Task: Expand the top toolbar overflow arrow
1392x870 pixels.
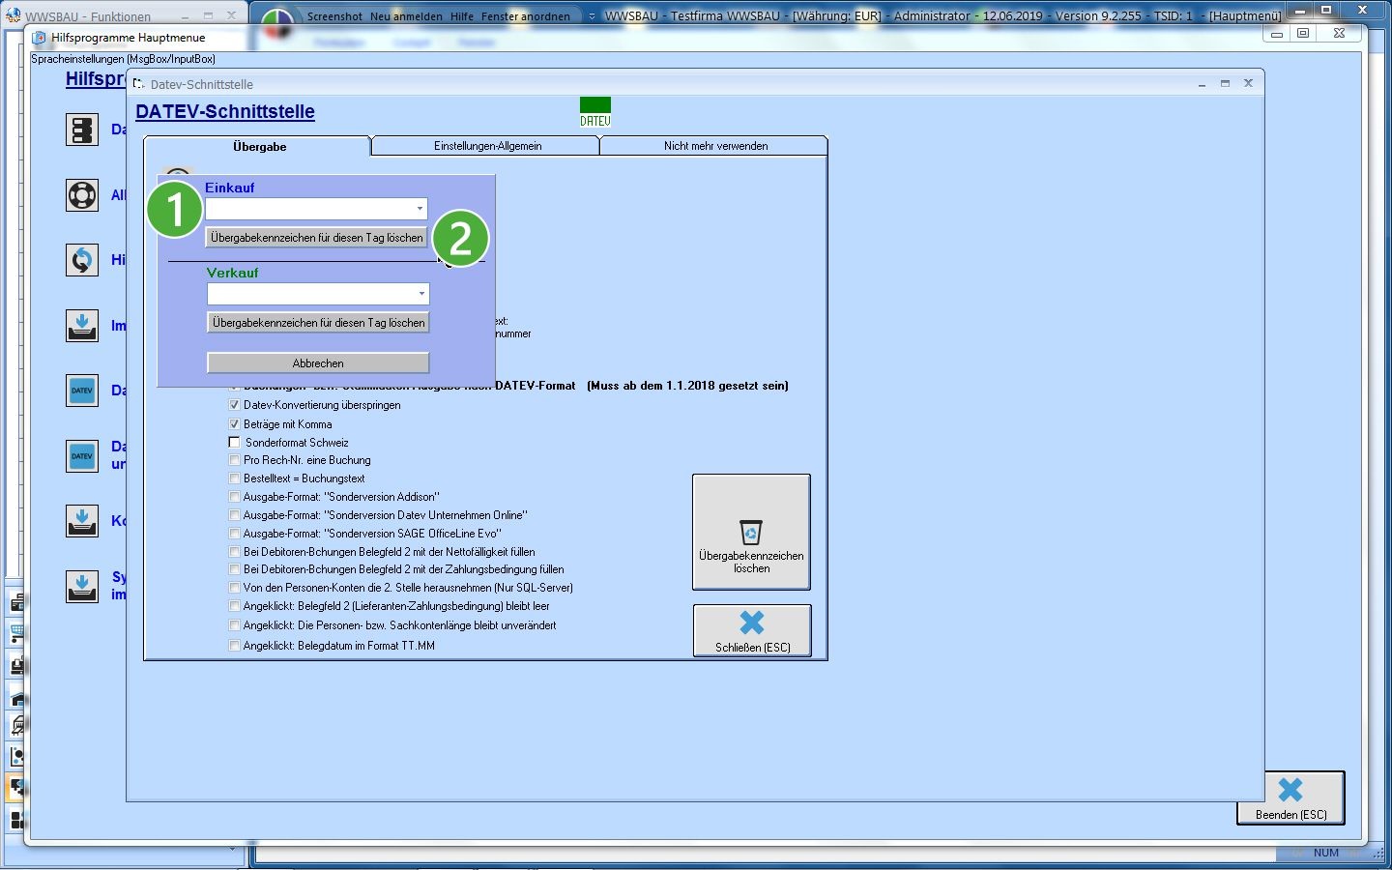Action: tap(592, 16)
